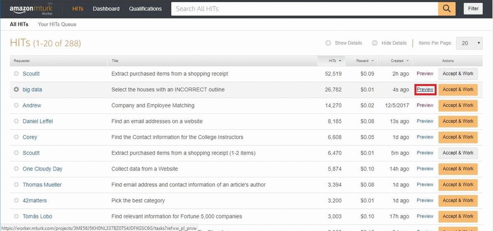
Task: Click the orange search magnifier button
Action: pos(447,9)
